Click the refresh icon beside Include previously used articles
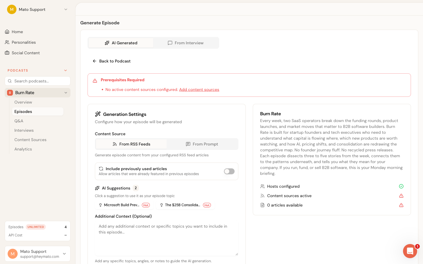 point(101,169)
